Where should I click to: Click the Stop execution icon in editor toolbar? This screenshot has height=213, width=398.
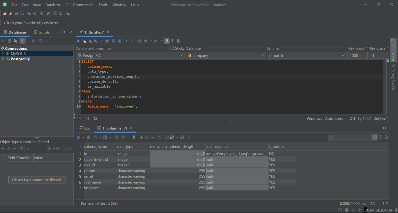click(x=107, y=41)
